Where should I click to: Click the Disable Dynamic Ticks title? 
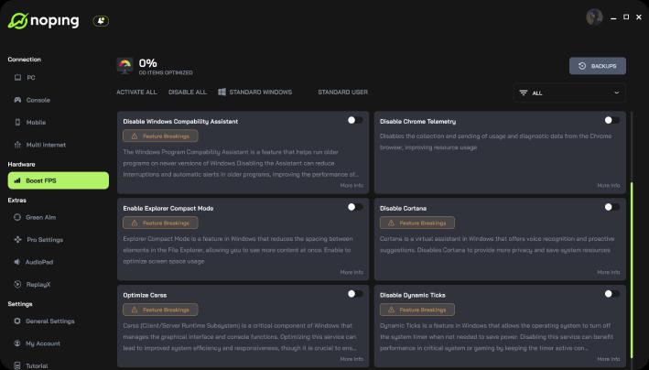tap(412, 295)
